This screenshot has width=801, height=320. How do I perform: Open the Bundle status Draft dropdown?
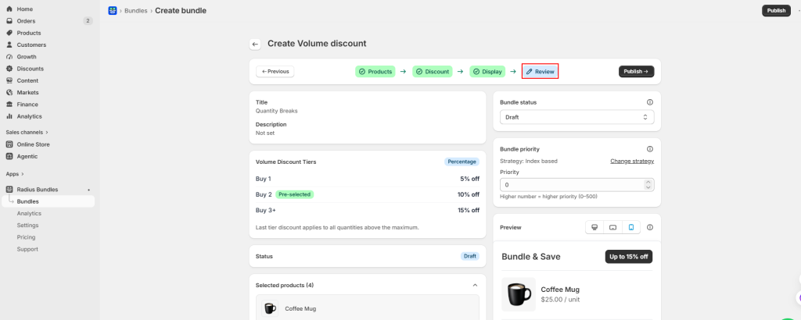point(577,117)
